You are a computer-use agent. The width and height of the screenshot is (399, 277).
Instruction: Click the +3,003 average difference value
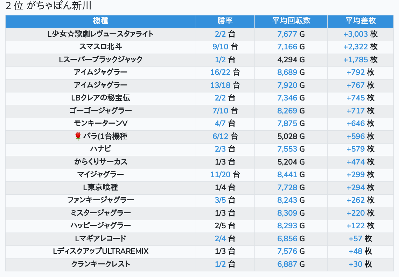356,34
